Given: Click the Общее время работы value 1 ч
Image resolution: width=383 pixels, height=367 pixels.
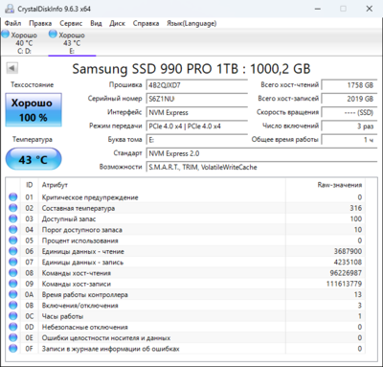Looking at the screenshot, I should (349, 140).
